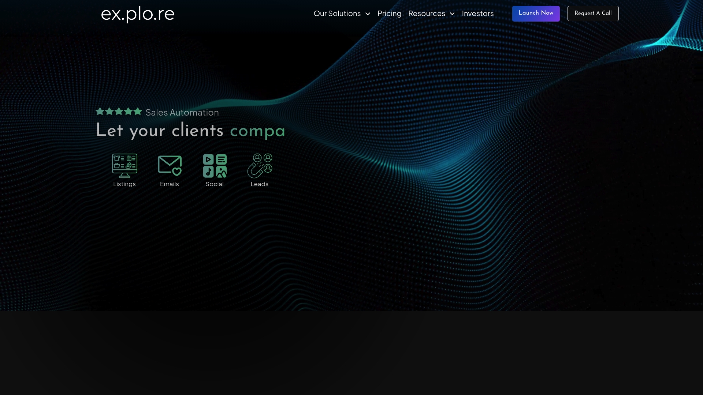
Task: Expand the Resources dropdown chevron
Action: [452, 14]
